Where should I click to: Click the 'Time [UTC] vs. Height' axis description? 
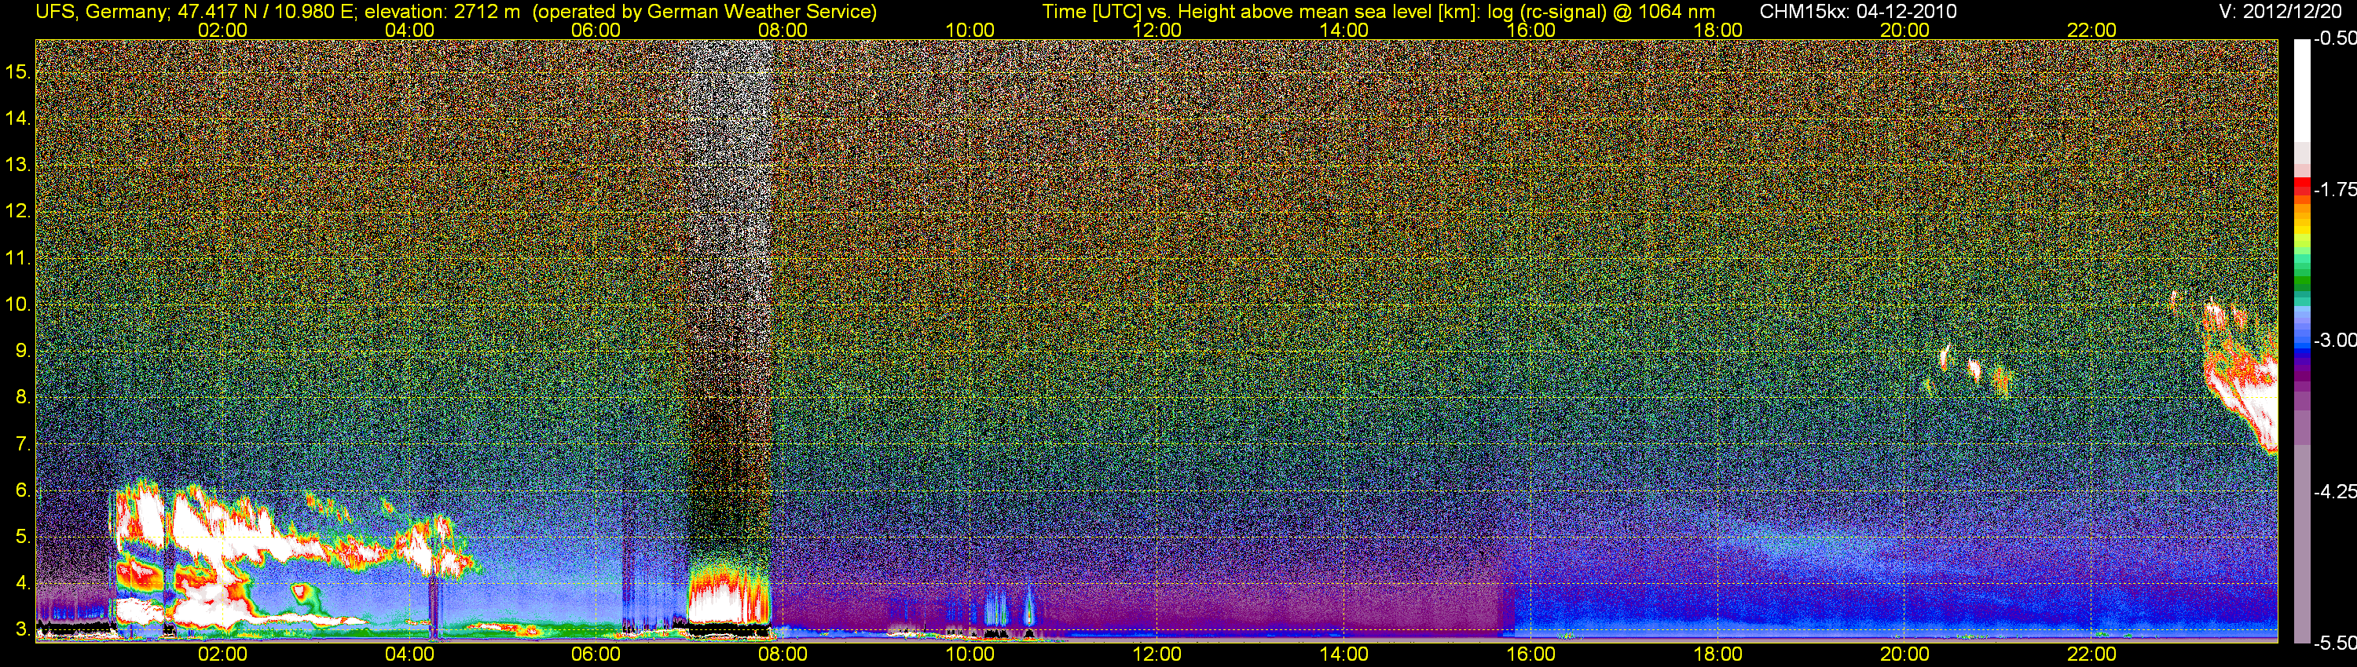click(x=1140, y=12)
